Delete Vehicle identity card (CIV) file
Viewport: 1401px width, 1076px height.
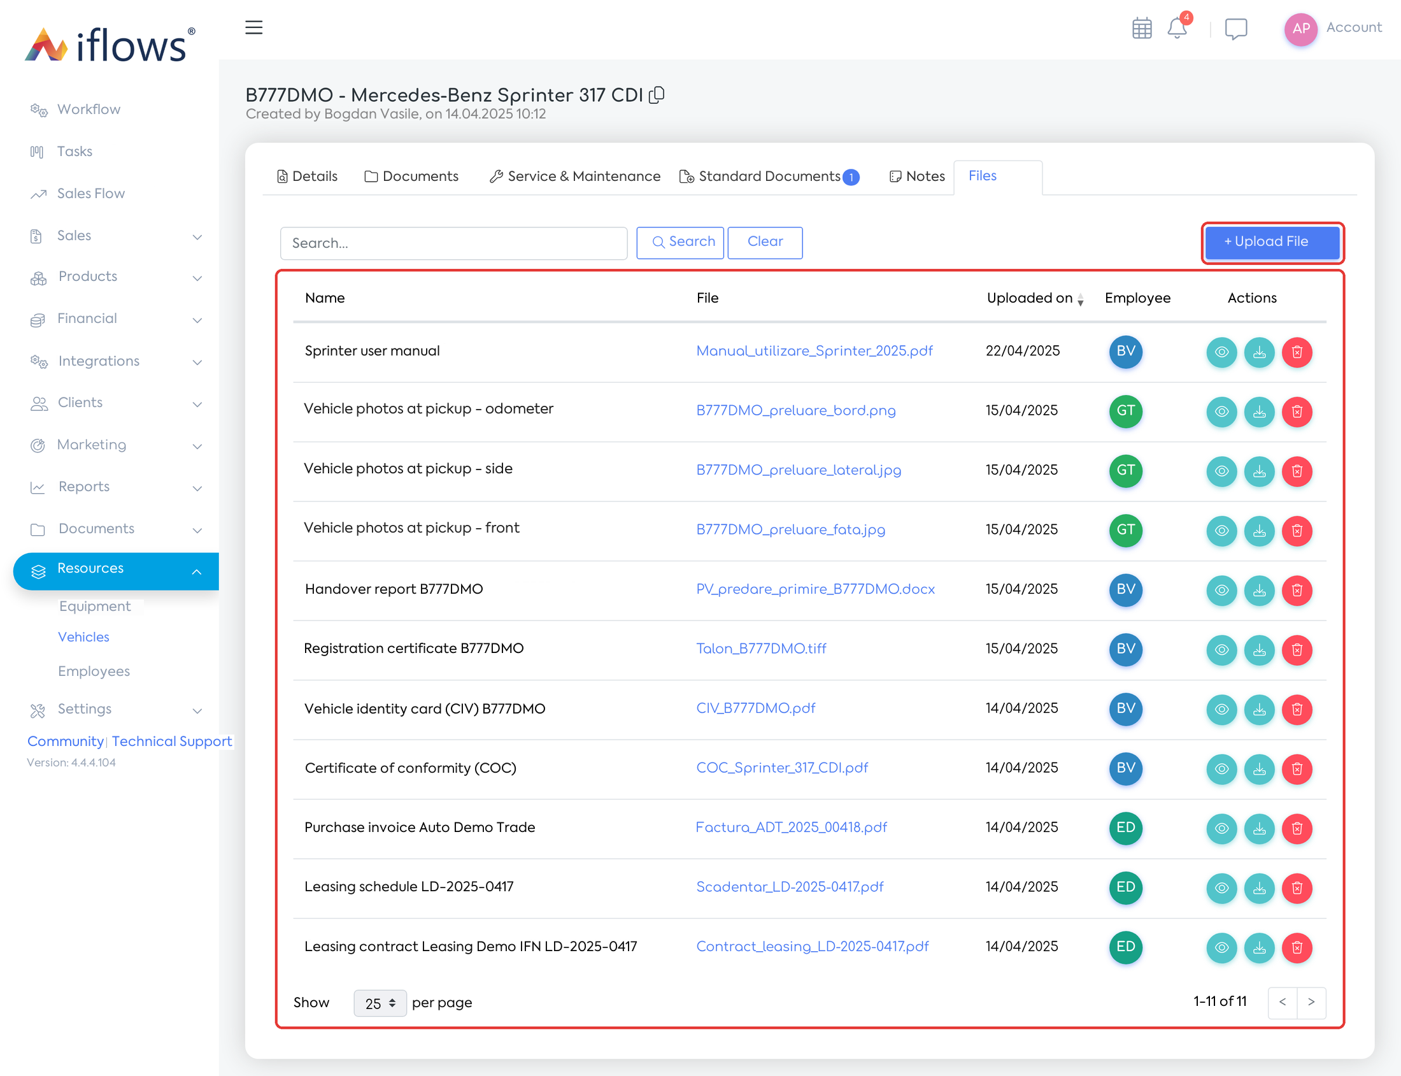1297,710
